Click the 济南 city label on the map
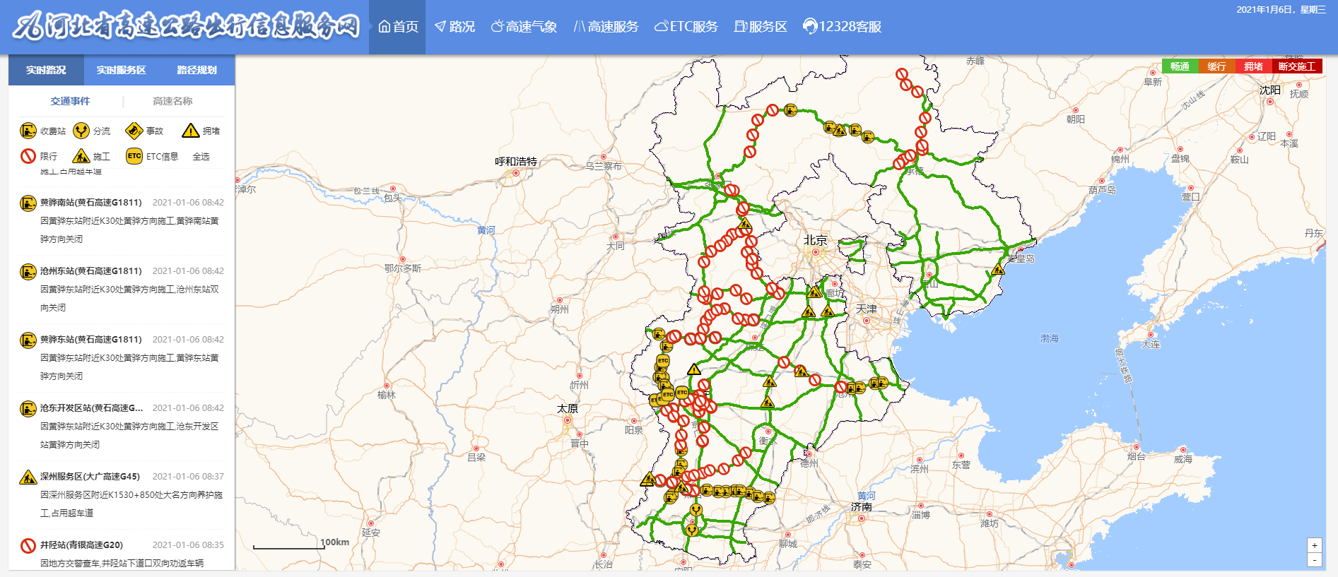This screenshot has width=1338, height=577. coord(862,507)
